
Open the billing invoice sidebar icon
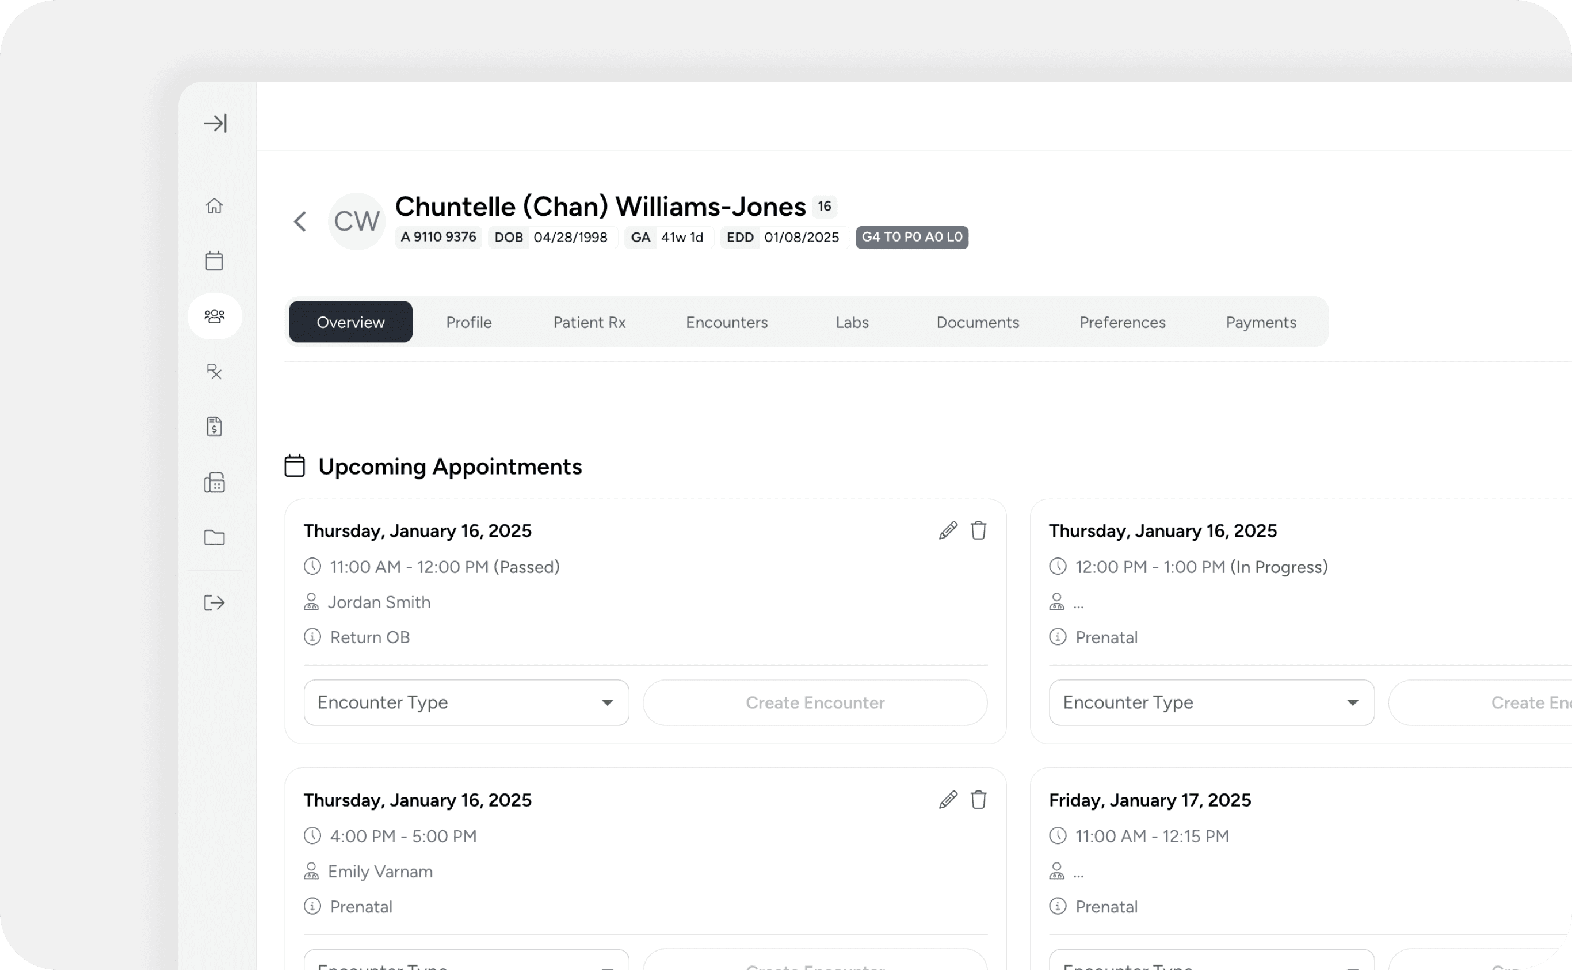click(214, 427)
